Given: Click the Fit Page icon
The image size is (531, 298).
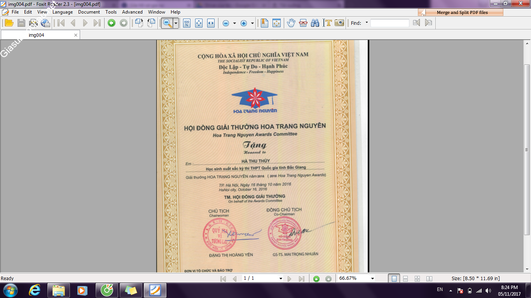Looking at the screenshot, I should click(199, 23).
